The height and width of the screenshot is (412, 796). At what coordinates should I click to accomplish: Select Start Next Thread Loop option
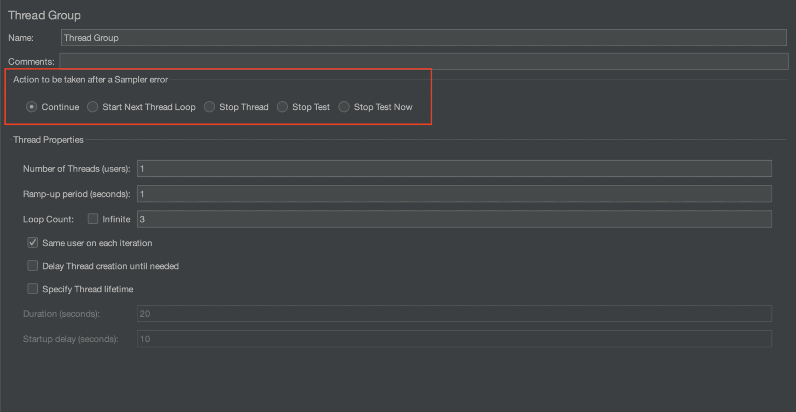pos(93,107)
